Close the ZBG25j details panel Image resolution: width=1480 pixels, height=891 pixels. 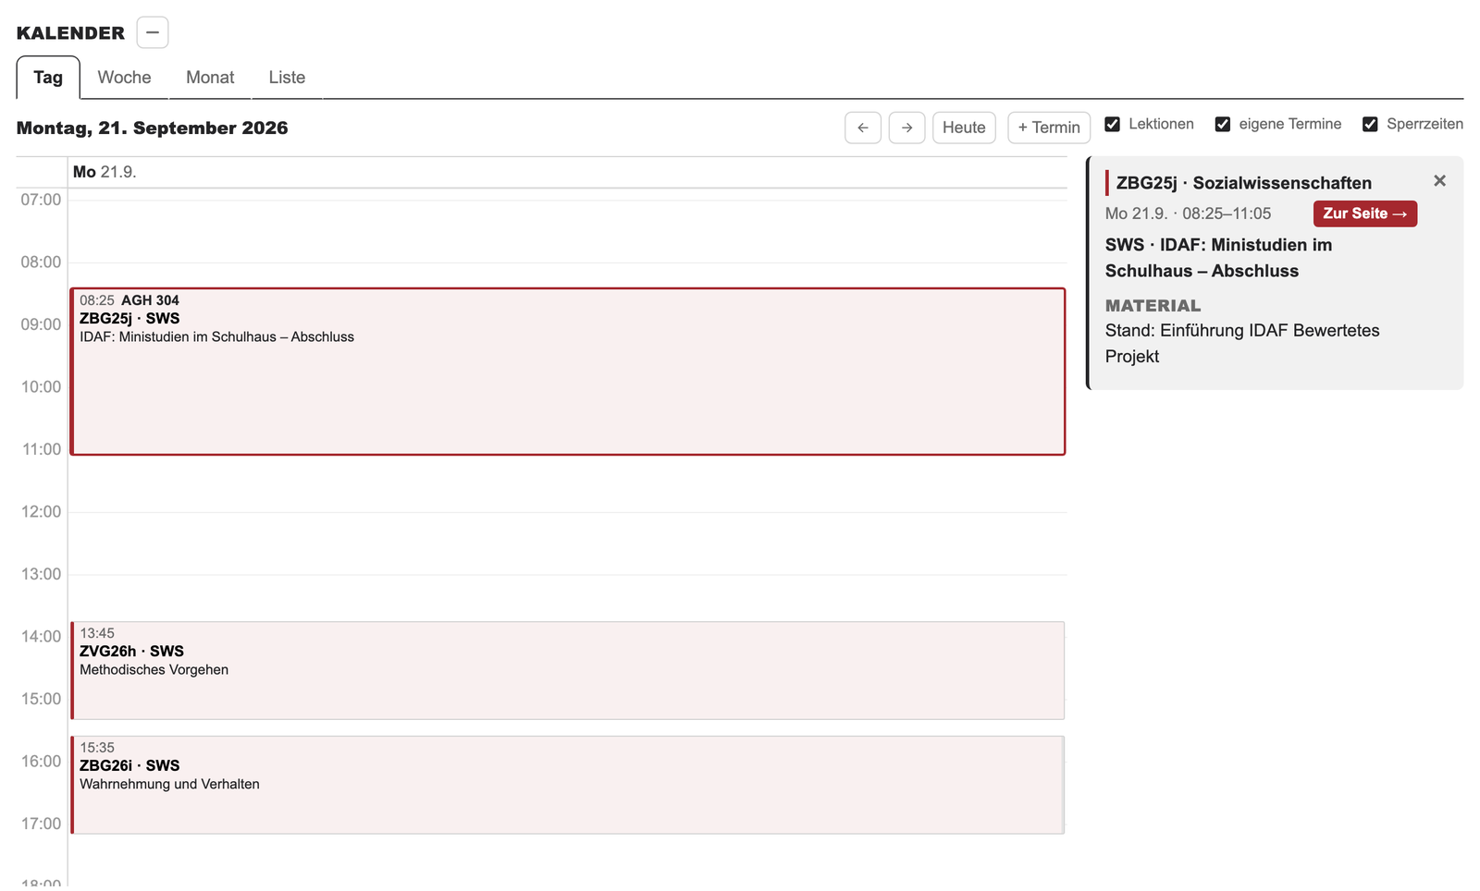tap(1439, 181)
